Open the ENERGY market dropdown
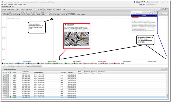Viewport: 171px width, 102px height. pos(39,10)
